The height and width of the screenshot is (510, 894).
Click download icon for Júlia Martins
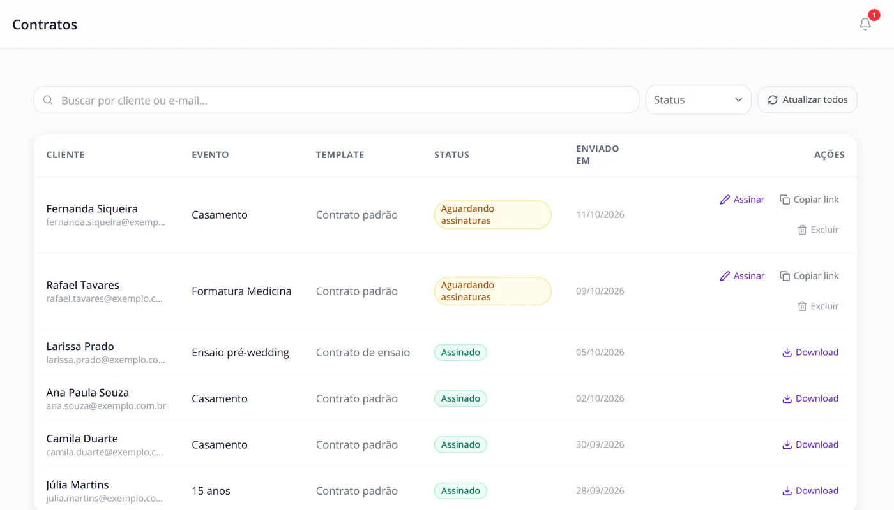[x=787, y=491]
